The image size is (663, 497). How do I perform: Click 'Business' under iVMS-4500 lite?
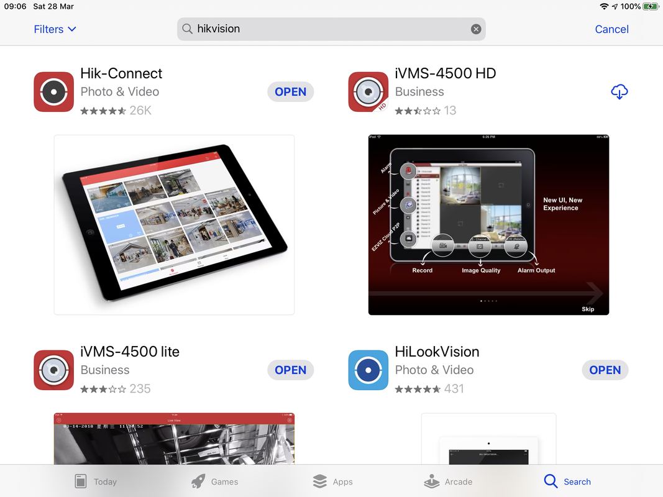coord(105,370)
